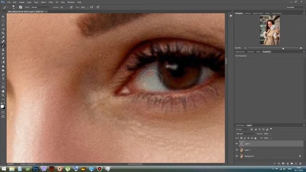Screen dimensions: 306x172
Task: Open the collapsed panel with the play icon
Action: tap(231, 16)
